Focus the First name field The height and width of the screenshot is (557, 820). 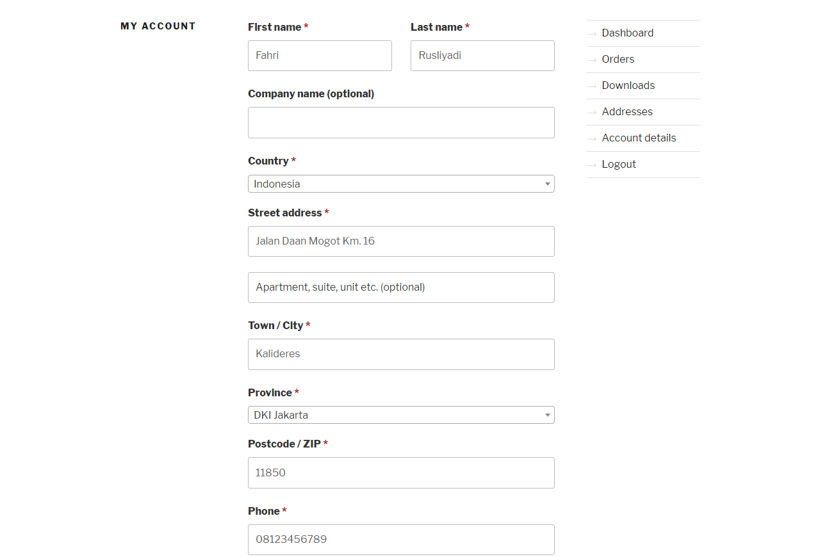click(x=320, y=56)
